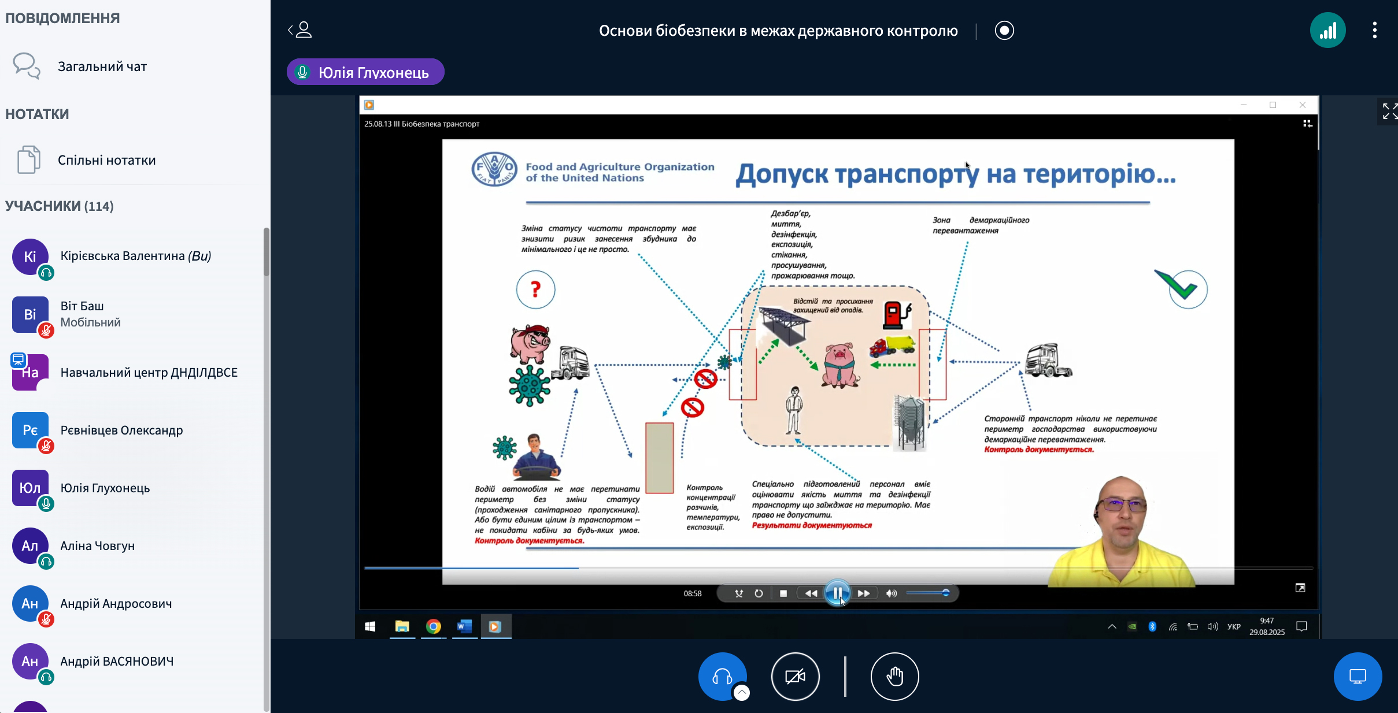Click the recording indicator icon
The width and height of the screenshot is (1398, 713).
[x=1004, y=30]
